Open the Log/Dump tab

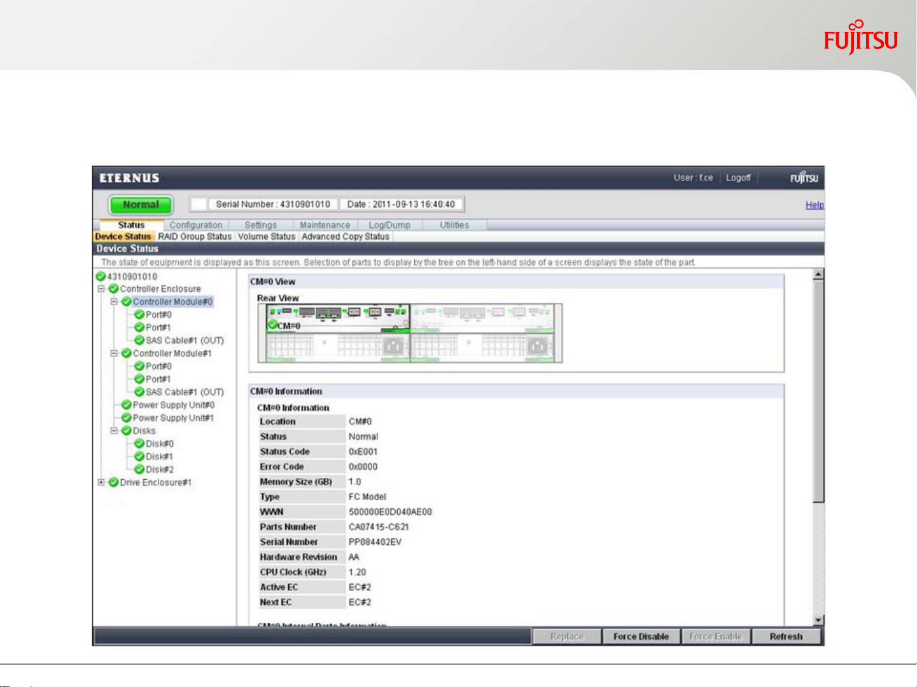point(389,225)
